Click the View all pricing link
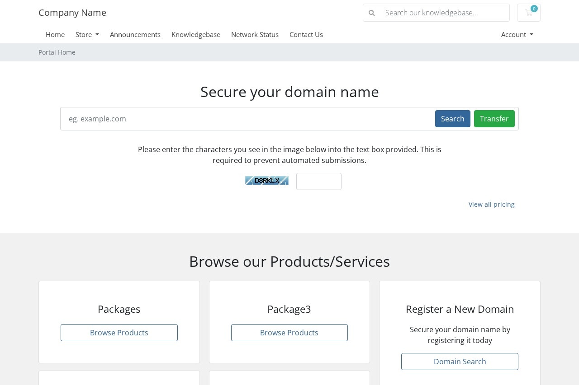Screen dimensions: 579x385 pyautogui.click(x=491, y=204)
